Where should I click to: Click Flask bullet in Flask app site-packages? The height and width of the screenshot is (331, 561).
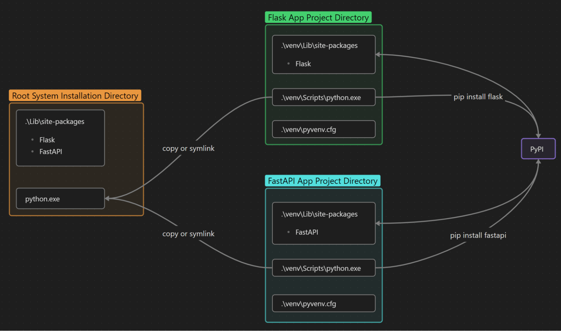click(x=303, y=64)
